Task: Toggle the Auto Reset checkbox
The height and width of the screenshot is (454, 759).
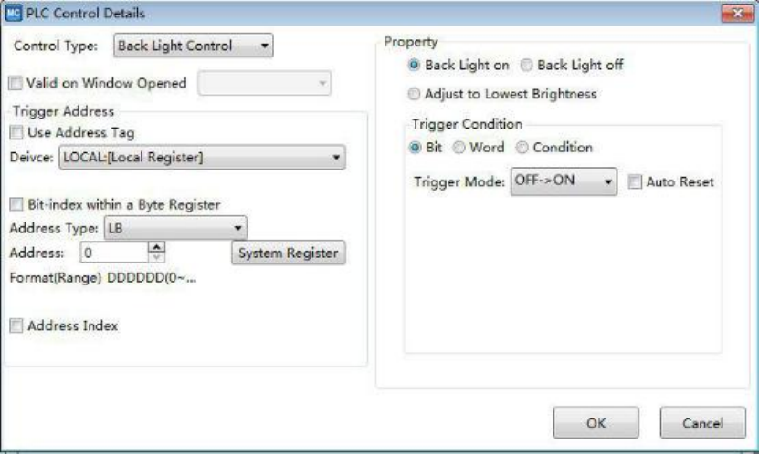Action: click(x=635, y=182)
